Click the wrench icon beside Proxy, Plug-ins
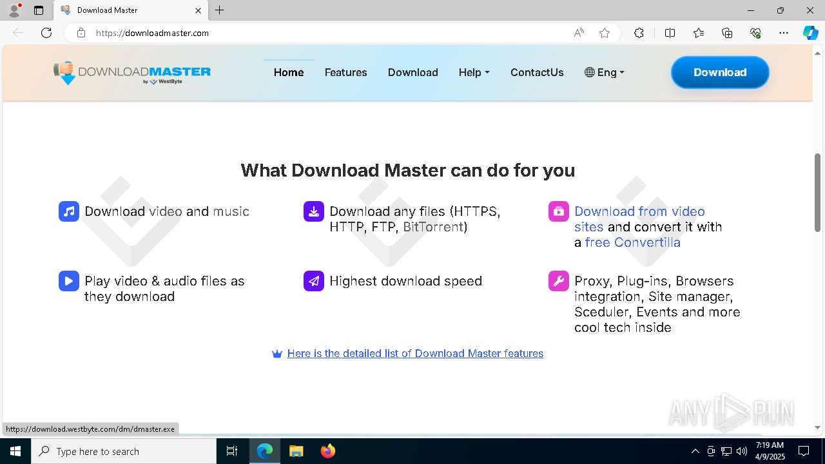 click(x=559, y=281)
